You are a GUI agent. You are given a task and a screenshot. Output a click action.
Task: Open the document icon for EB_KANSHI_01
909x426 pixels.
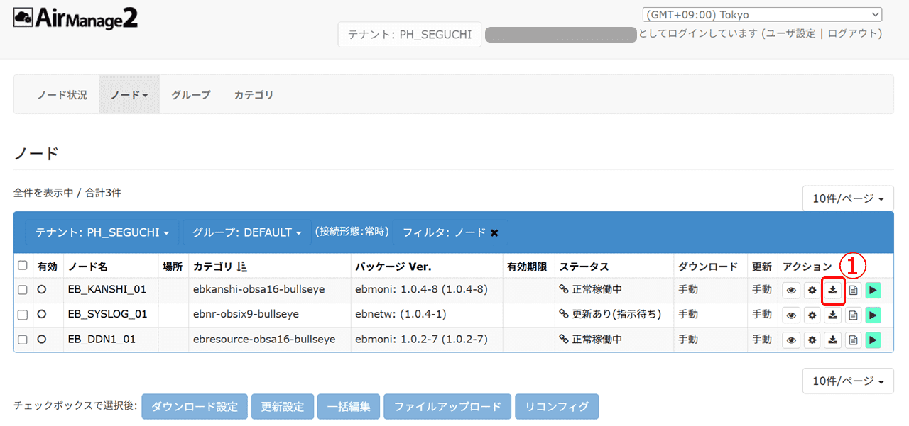point(853,290)
